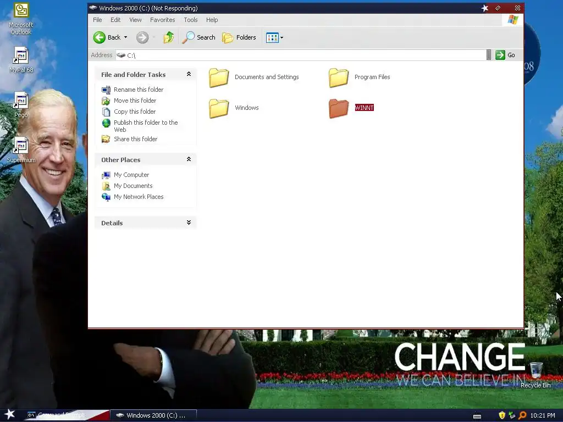Image resolution: width=563 pixels, height=422 pixels.
Task: Go to My Documents in Other Places
Action: click(x=133, y=186)
